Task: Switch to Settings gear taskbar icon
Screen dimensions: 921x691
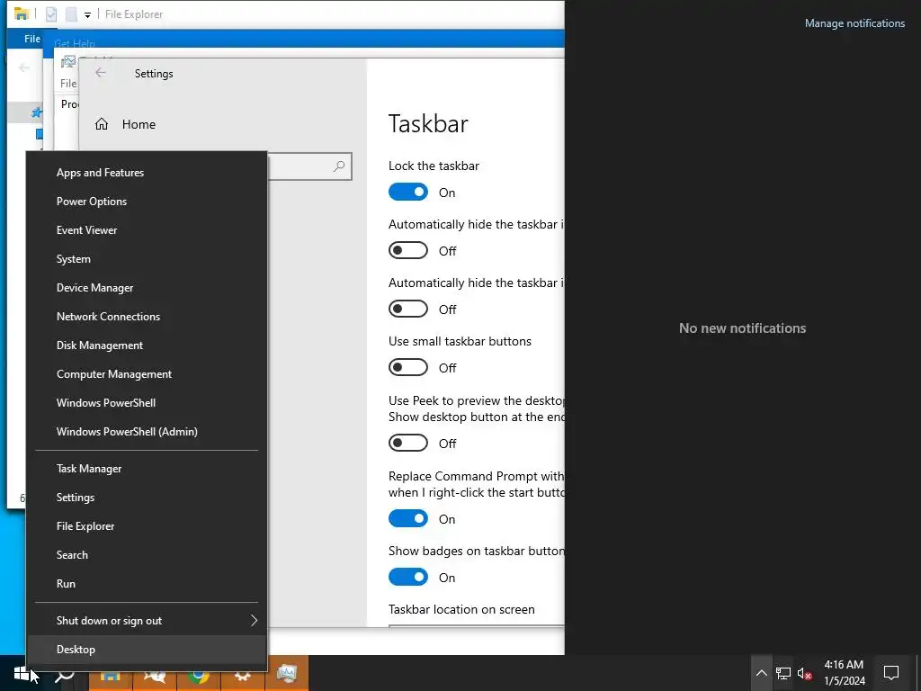Action: [243, 675]
